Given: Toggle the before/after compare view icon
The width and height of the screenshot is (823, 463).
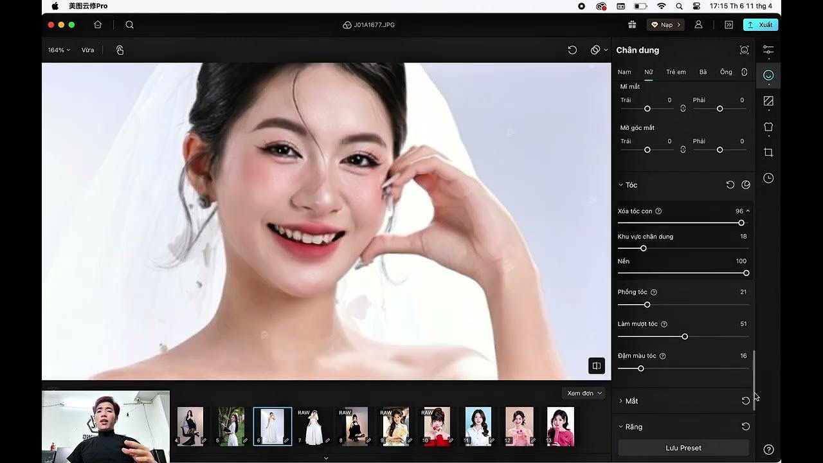Looking at the screenshot, I should click(596, 366).
